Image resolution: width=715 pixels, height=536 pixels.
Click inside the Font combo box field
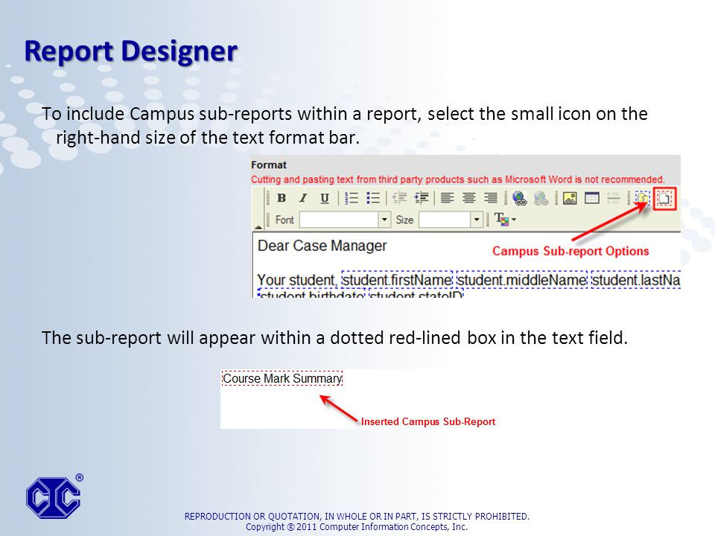pos(339,220)
